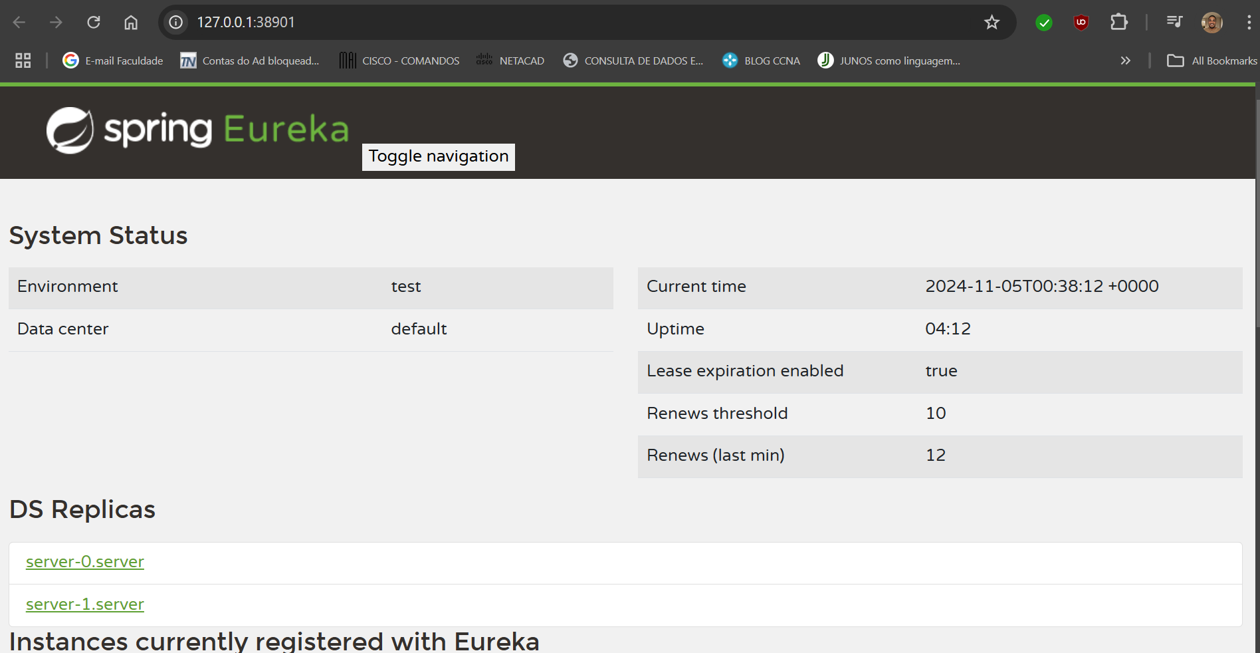Click the Current time label cell

click(696, 287)
